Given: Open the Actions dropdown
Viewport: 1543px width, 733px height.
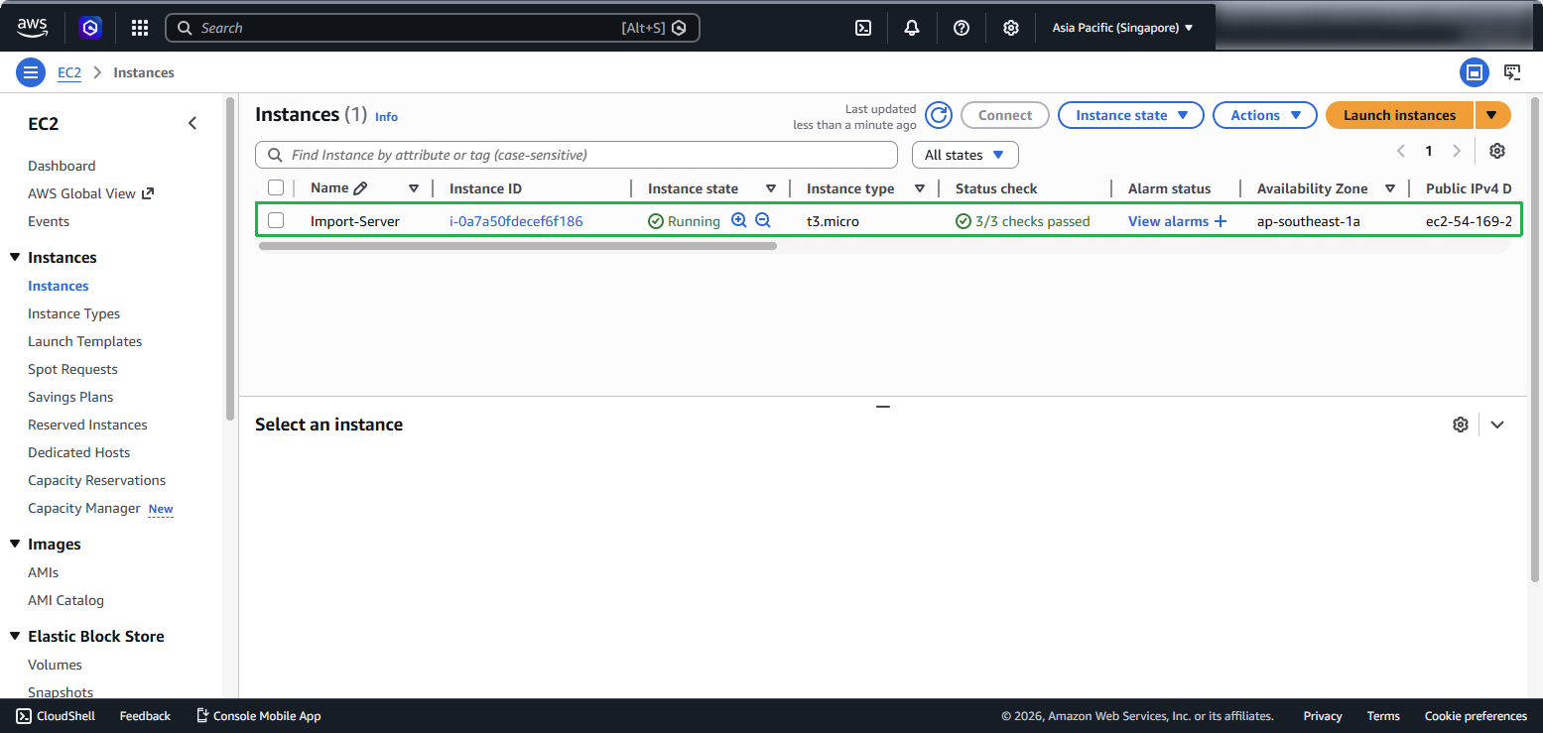Looking at the screenshot, I should (1265, 115).
